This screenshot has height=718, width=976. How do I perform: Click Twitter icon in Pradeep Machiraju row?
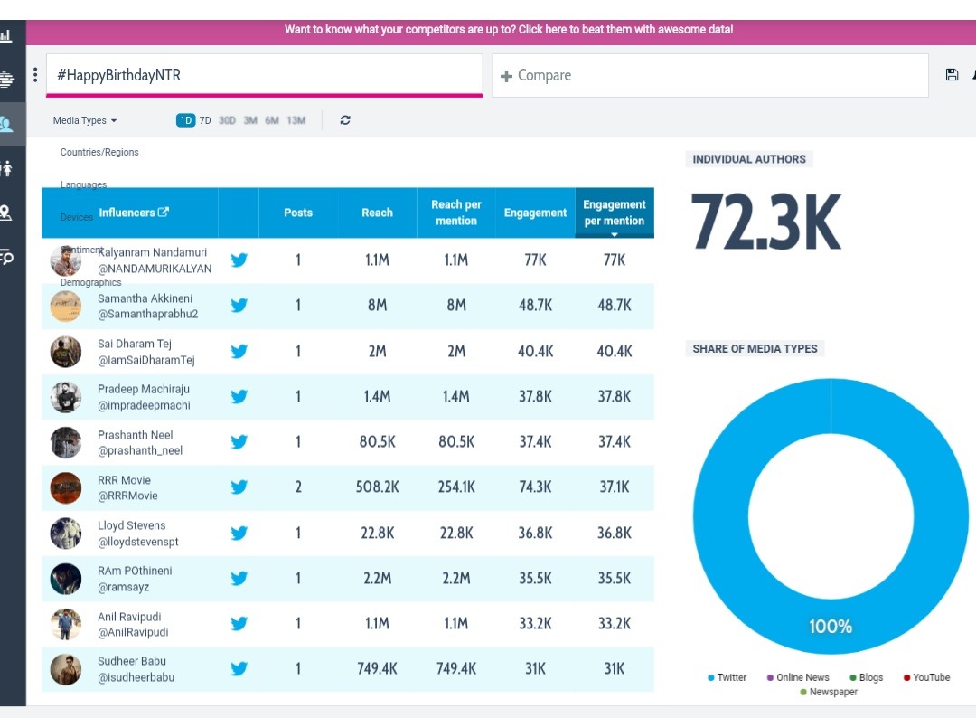[239, 397]
